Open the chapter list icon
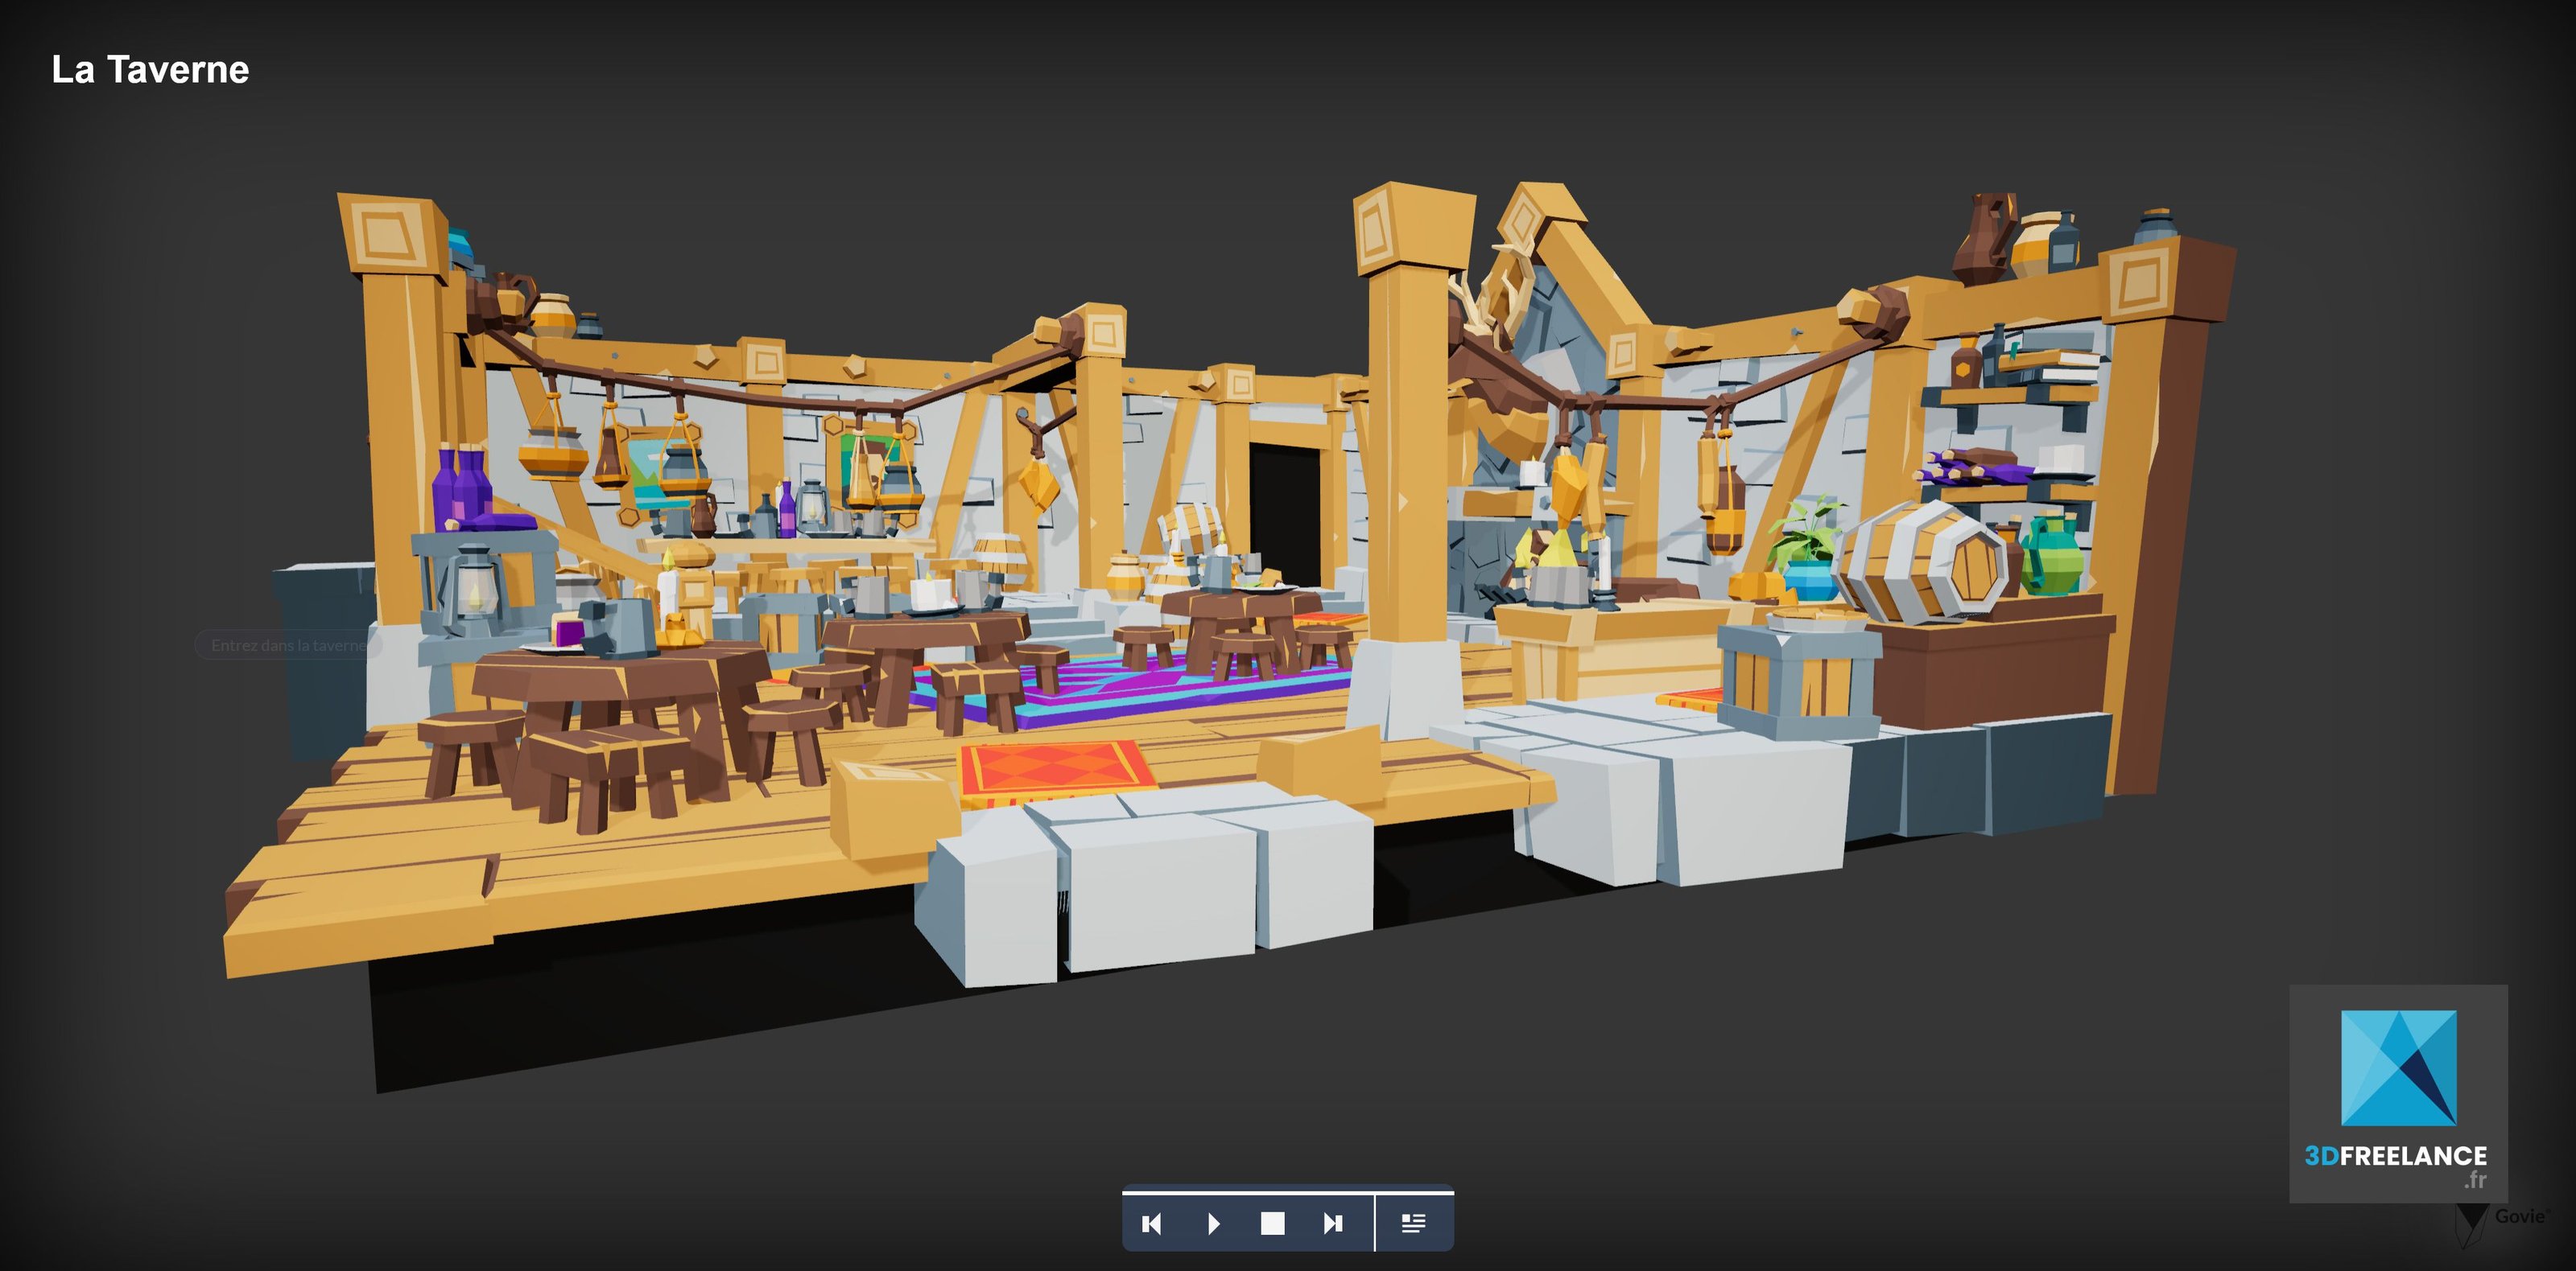The width and height of the screenshot is (2576, 1271). [x=1413, y=1224]
